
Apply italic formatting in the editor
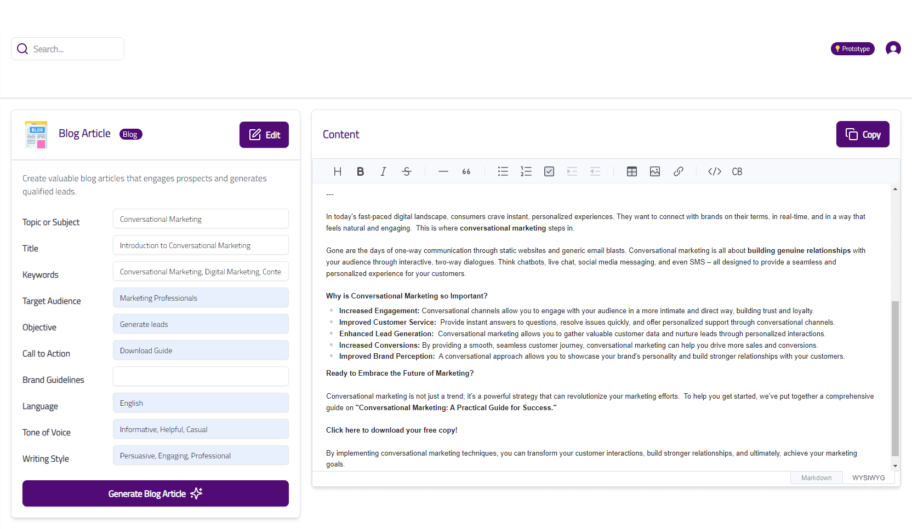point(383,171)
